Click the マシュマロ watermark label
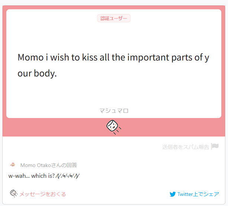 pyautogui.click(x=114, y=111)
